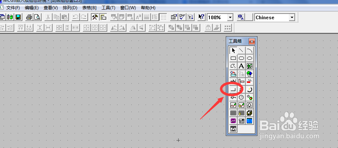Select the save data disks tool
Viewport: 338px width, 148px height.
(x=249, y=113)
